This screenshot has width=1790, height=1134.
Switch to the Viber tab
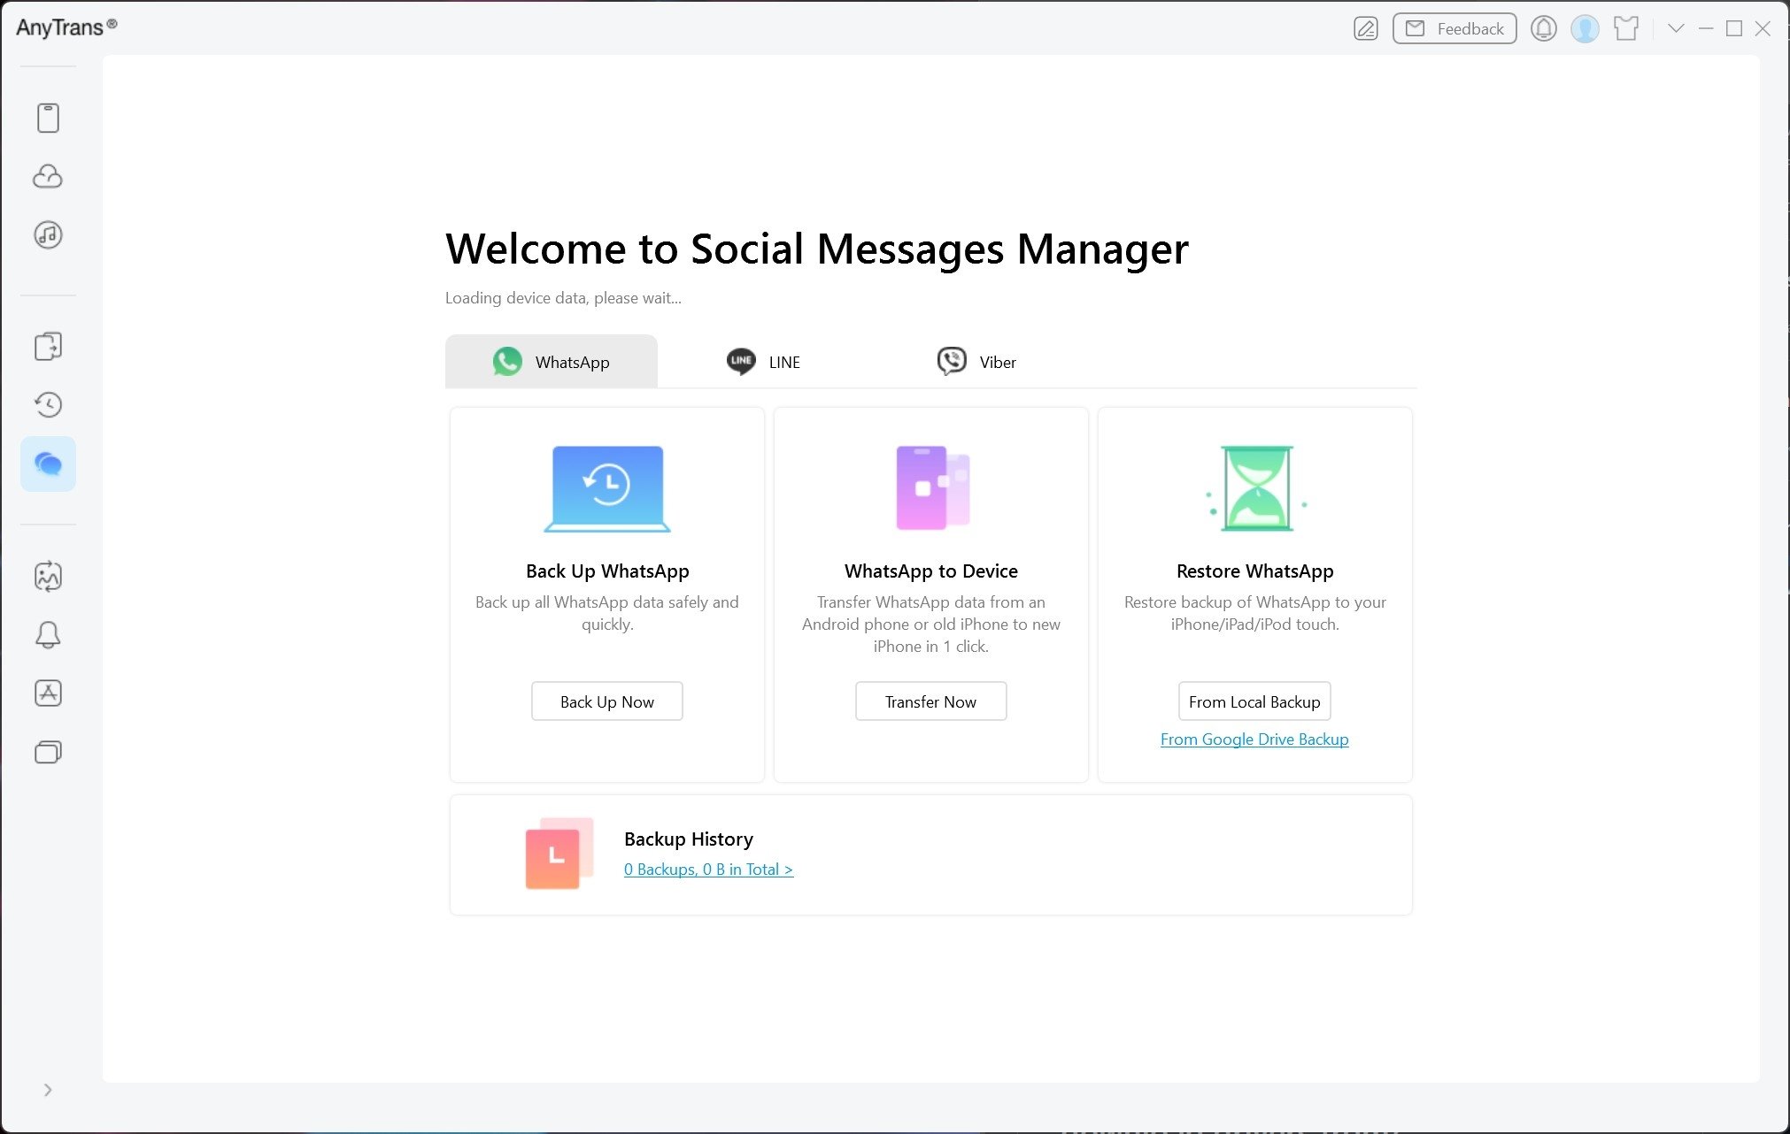[977, 361]
